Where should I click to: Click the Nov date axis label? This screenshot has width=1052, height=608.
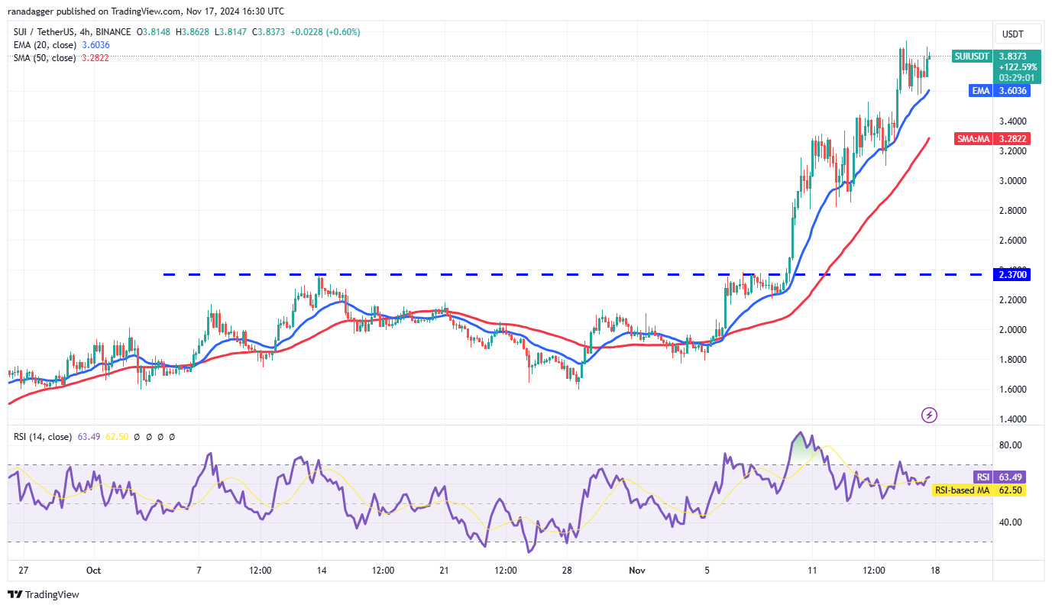tap(636, 571)
